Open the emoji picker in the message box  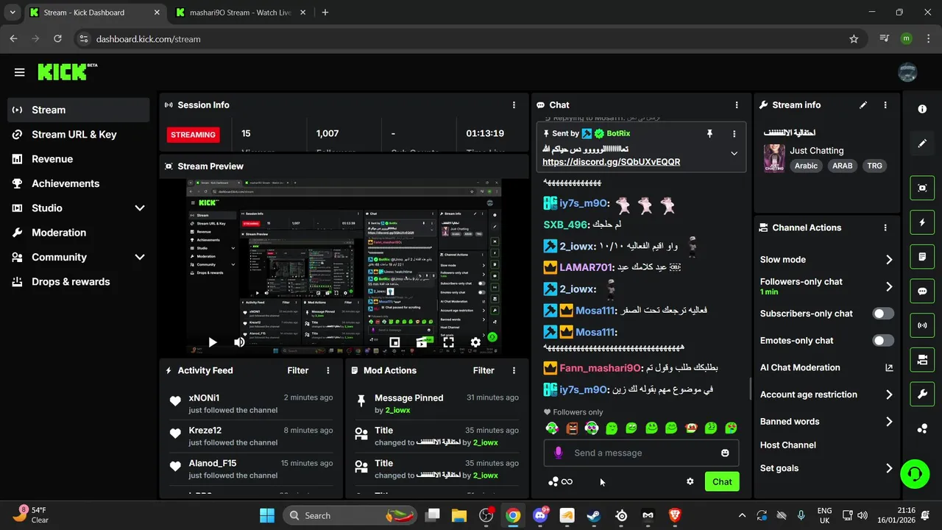pos(725,453)
